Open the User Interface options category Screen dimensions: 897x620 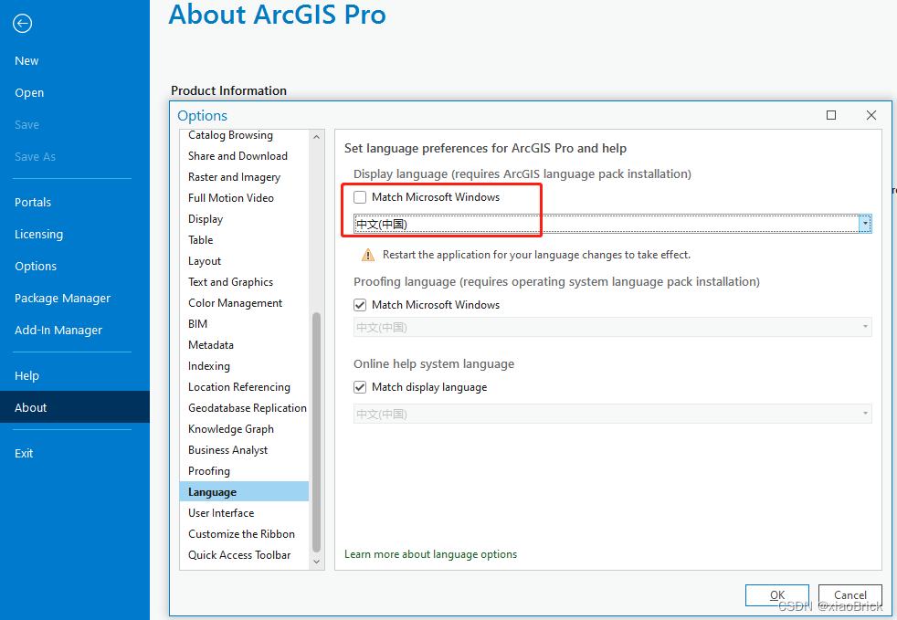221,512
